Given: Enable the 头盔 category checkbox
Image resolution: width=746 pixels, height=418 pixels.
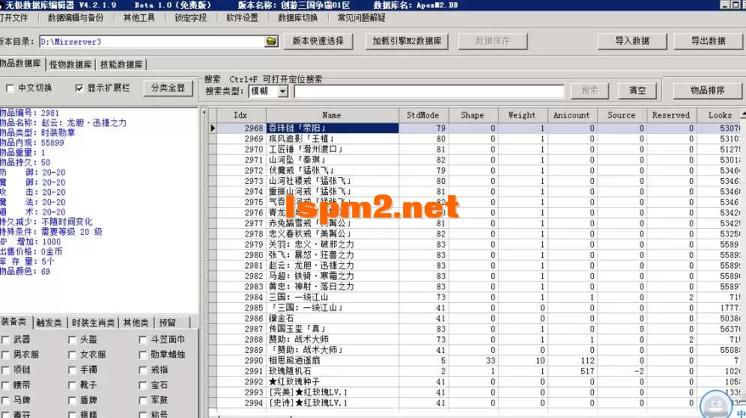Looking at the screenshot, I should tap(72, 339).
